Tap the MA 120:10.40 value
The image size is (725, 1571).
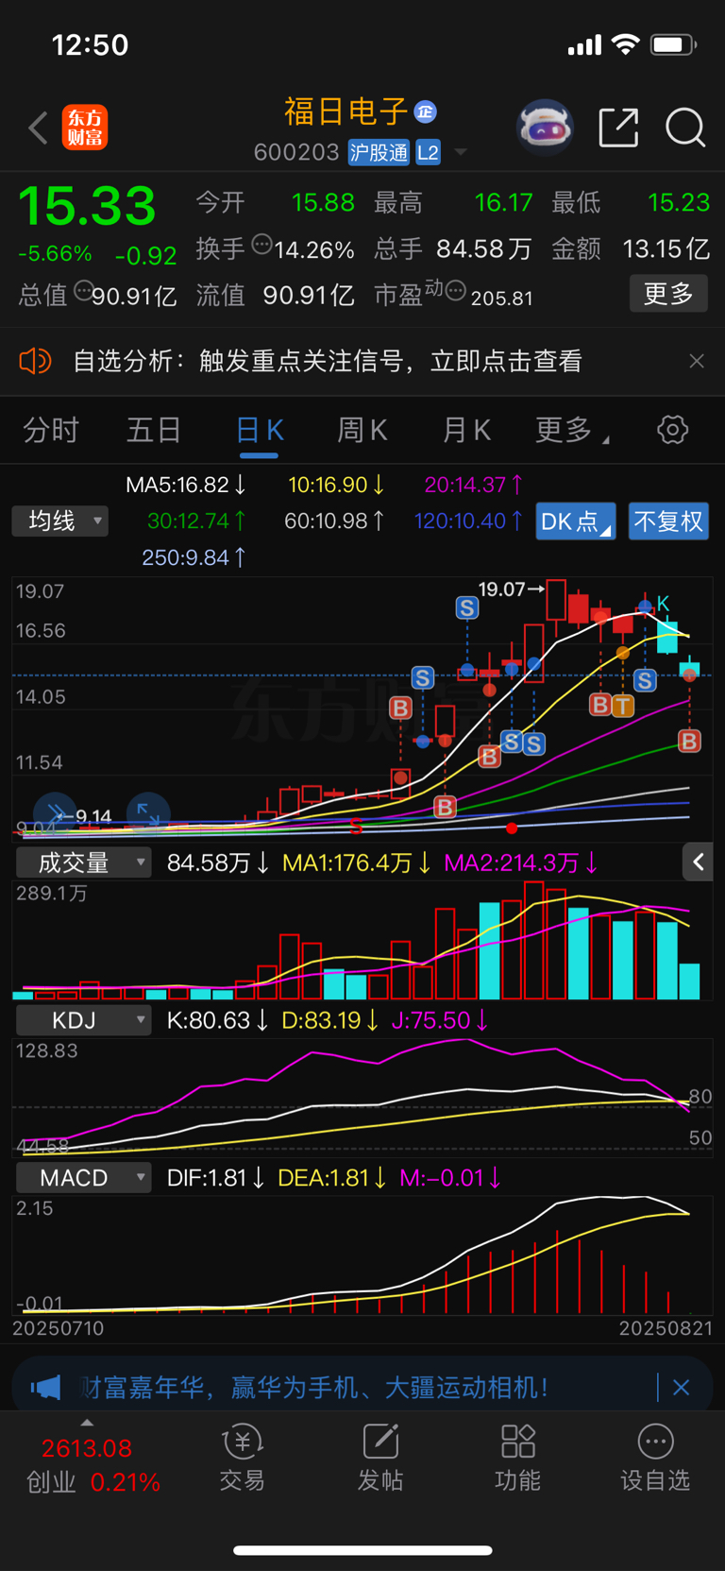pyautogui.click(x=468, y=521)
